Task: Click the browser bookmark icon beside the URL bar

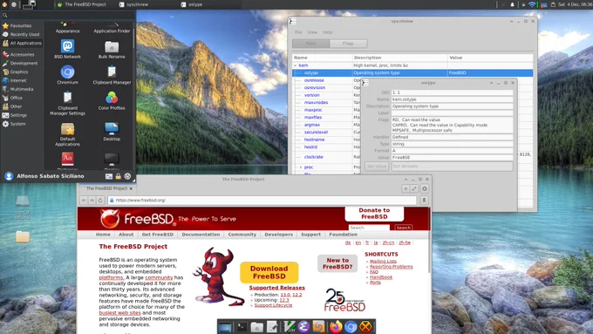Action: [x=424, y=200]
